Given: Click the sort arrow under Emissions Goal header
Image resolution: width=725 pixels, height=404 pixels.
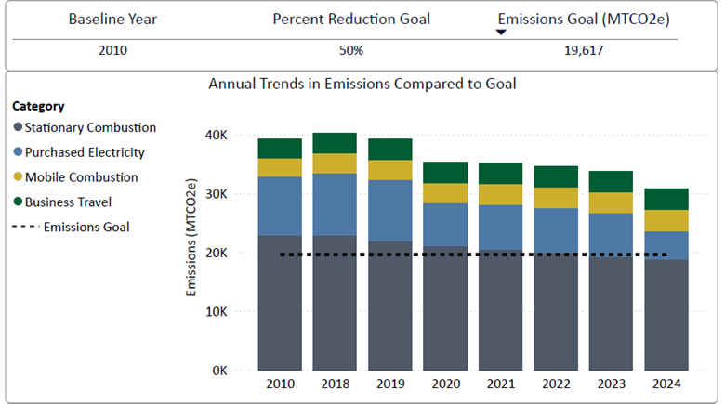Looking at the screenshot, I should [501, 32].
